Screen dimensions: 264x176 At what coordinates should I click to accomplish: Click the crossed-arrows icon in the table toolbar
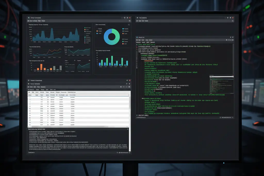(129, 87)
